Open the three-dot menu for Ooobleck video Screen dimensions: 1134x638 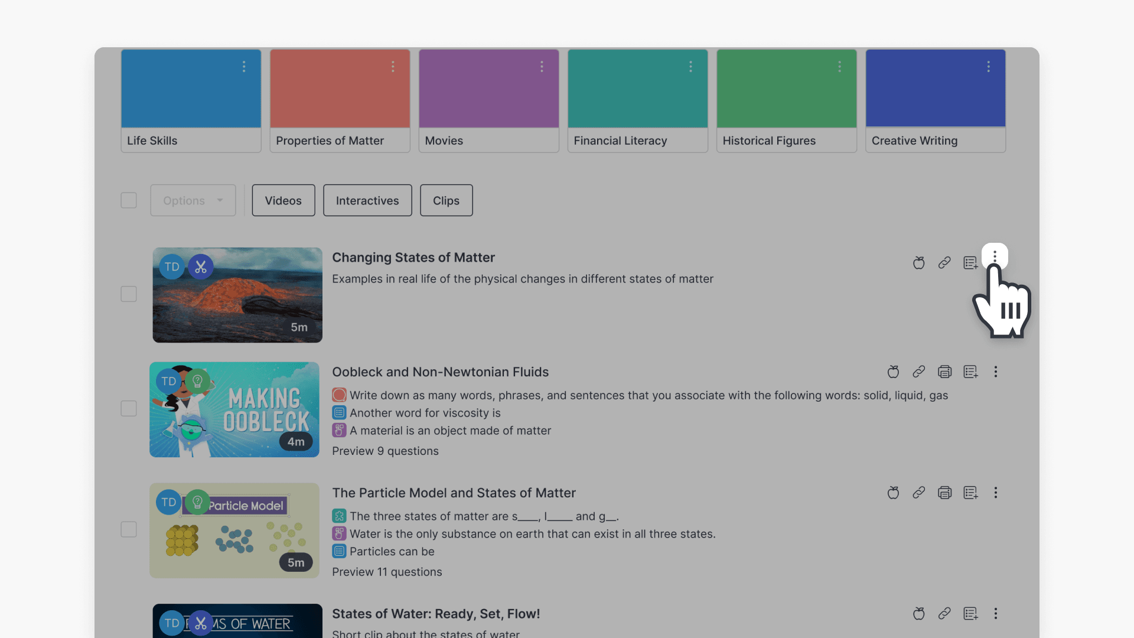[x=996, y=372]
